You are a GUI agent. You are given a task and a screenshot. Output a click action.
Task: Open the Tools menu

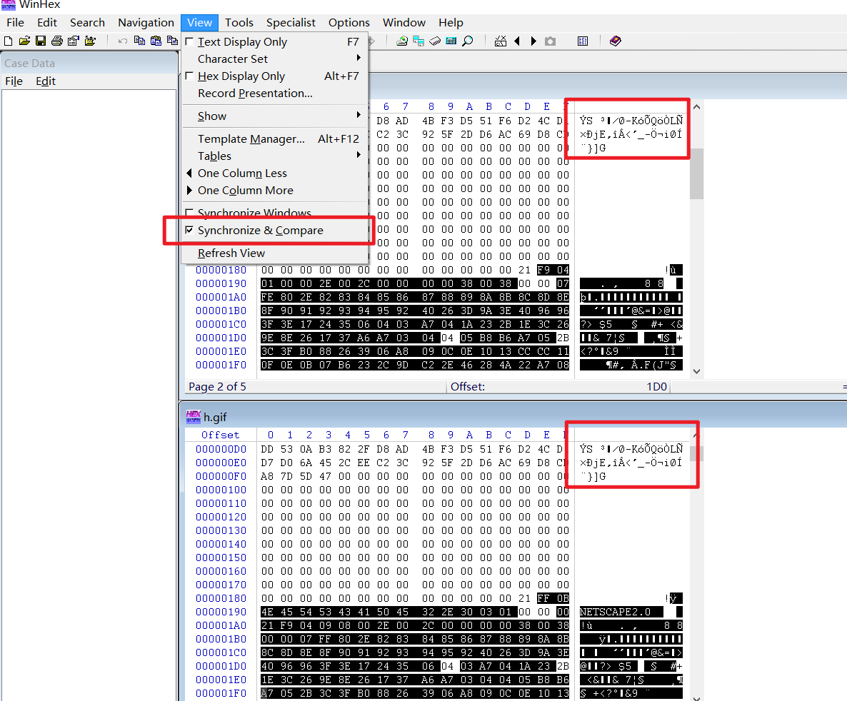point(239,23)
